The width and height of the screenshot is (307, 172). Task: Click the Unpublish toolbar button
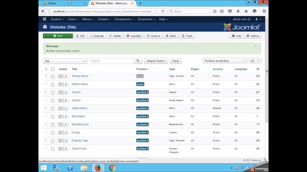[134, 36]
